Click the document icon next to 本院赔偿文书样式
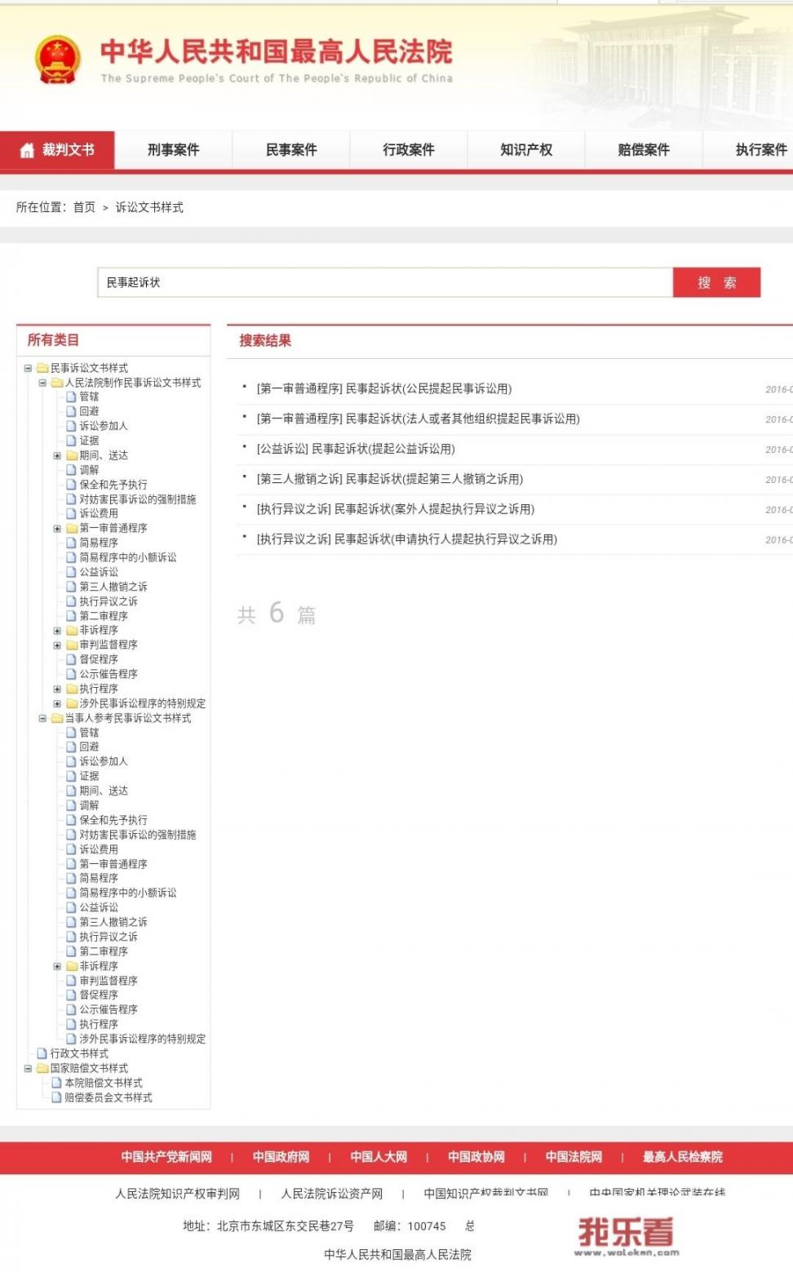The width and height of the screenshot is (793, 1272). (x=57, y=1083)
